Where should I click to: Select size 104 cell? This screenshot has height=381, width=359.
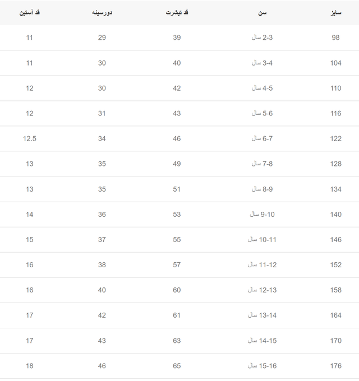click(x=335, y=63)
